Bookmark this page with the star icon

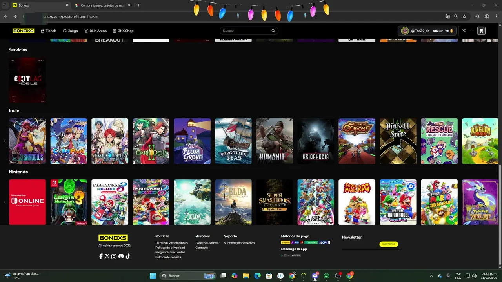[464, 16]
